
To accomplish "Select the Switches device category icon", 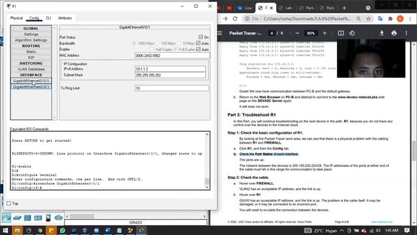I will 17,217.
